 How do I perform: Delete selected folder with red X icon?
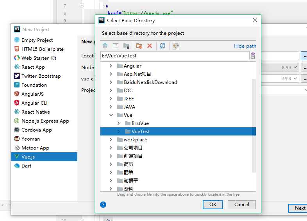tap(150, 46)
